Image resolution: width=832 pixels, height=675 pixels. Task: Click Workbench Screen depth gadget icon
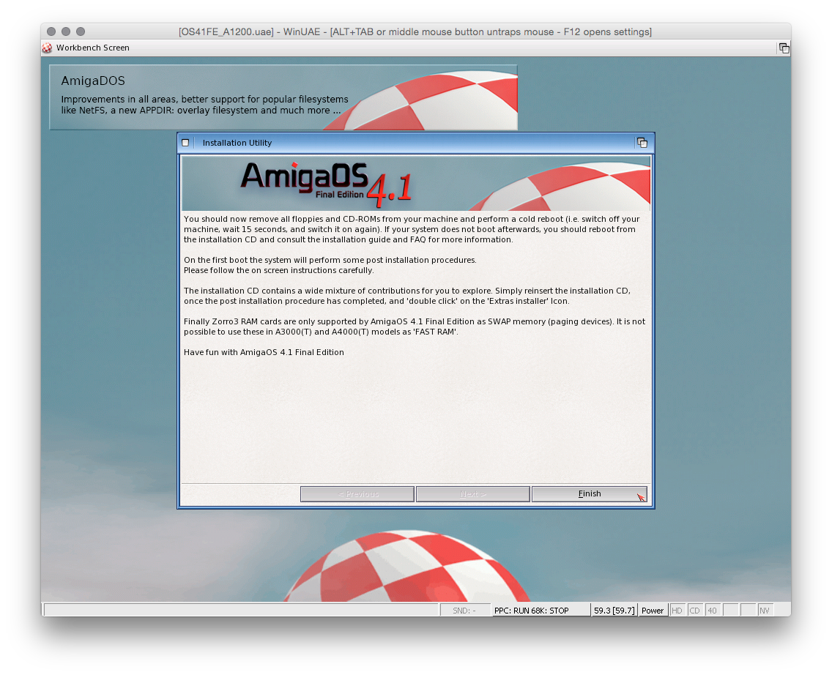pos(784,48)
